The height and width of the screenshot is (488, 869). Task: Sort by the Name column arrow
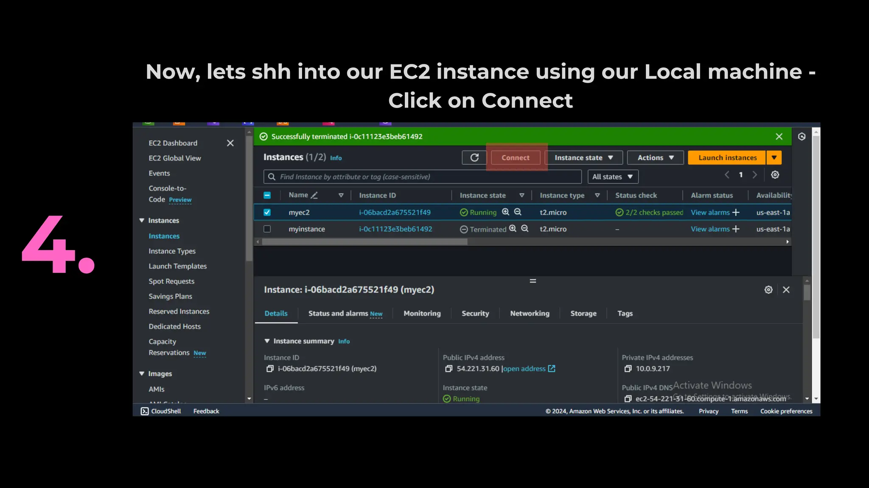click(x=341, y=195)
